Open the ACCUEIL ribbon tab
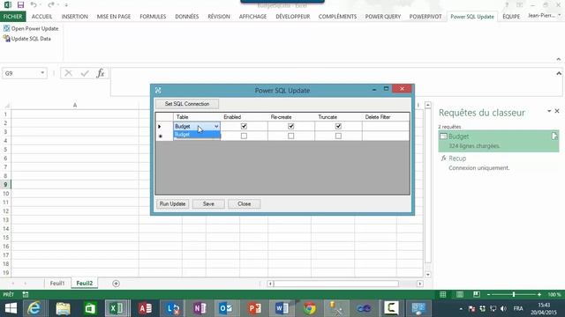 (x=41, y=17)
